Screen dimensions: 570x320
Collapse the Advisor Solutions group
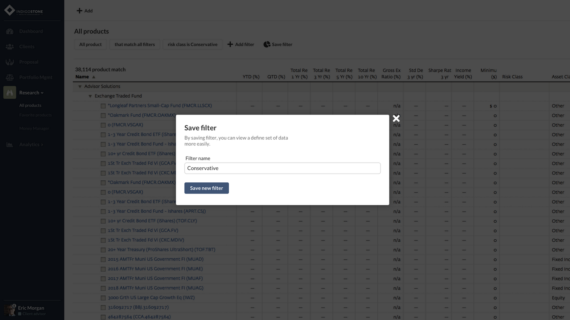click(80, 87)
